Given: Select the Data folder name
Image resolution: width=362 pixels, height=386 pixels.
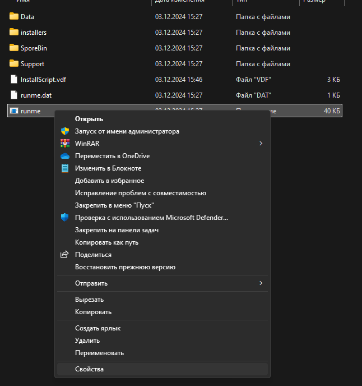Looking at the screenshot, I should coord(27,17).
